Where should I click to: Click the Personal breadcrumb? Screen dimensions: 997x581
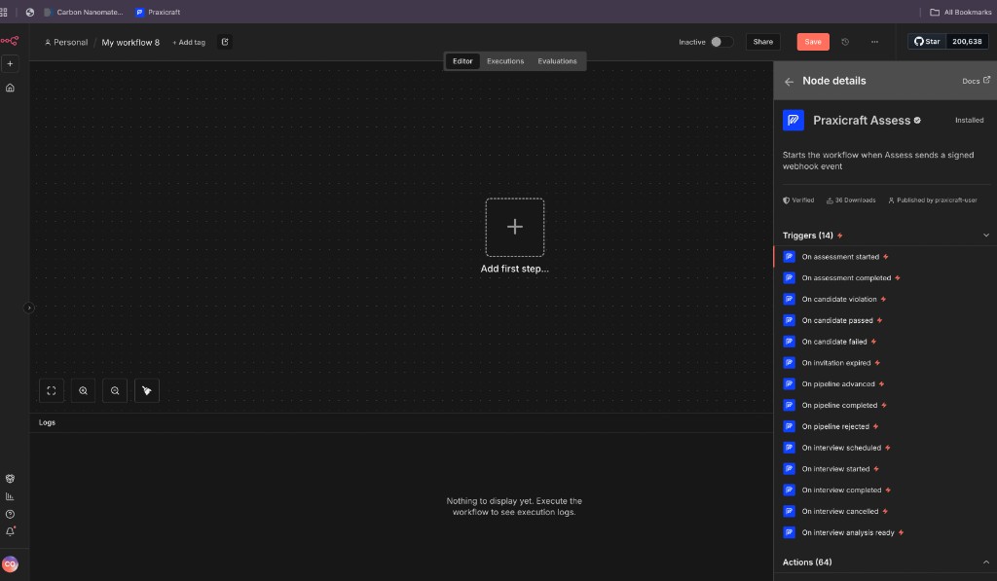66,42
